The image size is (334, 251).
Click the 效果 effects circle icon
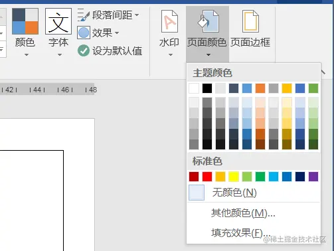(x=84, y=33)
